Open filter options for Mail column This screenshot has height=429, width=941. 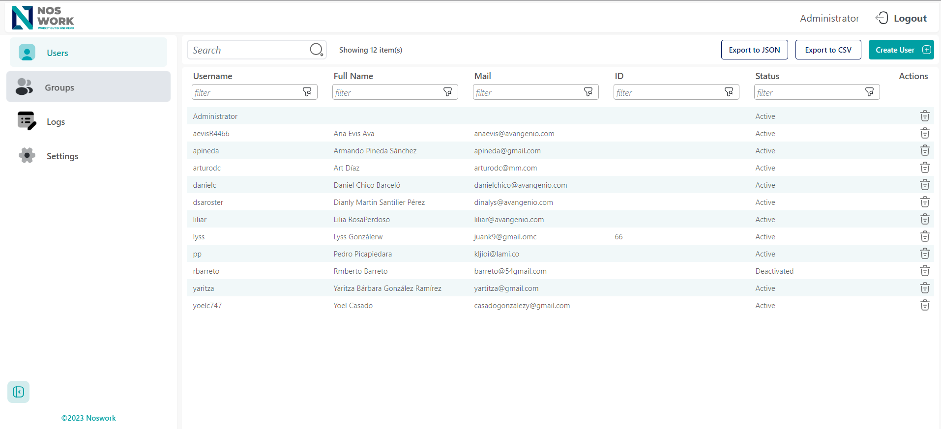[588, 92]
